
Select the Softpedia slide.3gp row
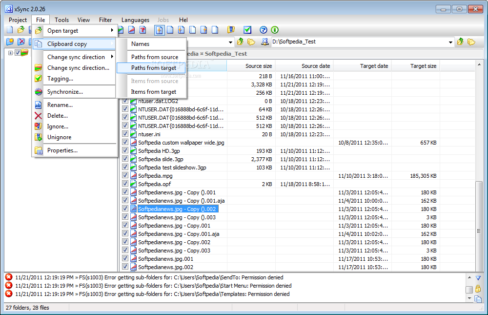coord(297,159)
